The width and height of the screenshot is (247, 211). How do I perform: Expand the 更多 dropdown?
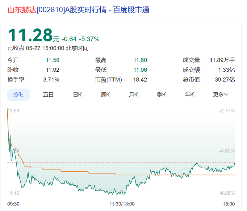pyautogui.click(x=220, y=95)
